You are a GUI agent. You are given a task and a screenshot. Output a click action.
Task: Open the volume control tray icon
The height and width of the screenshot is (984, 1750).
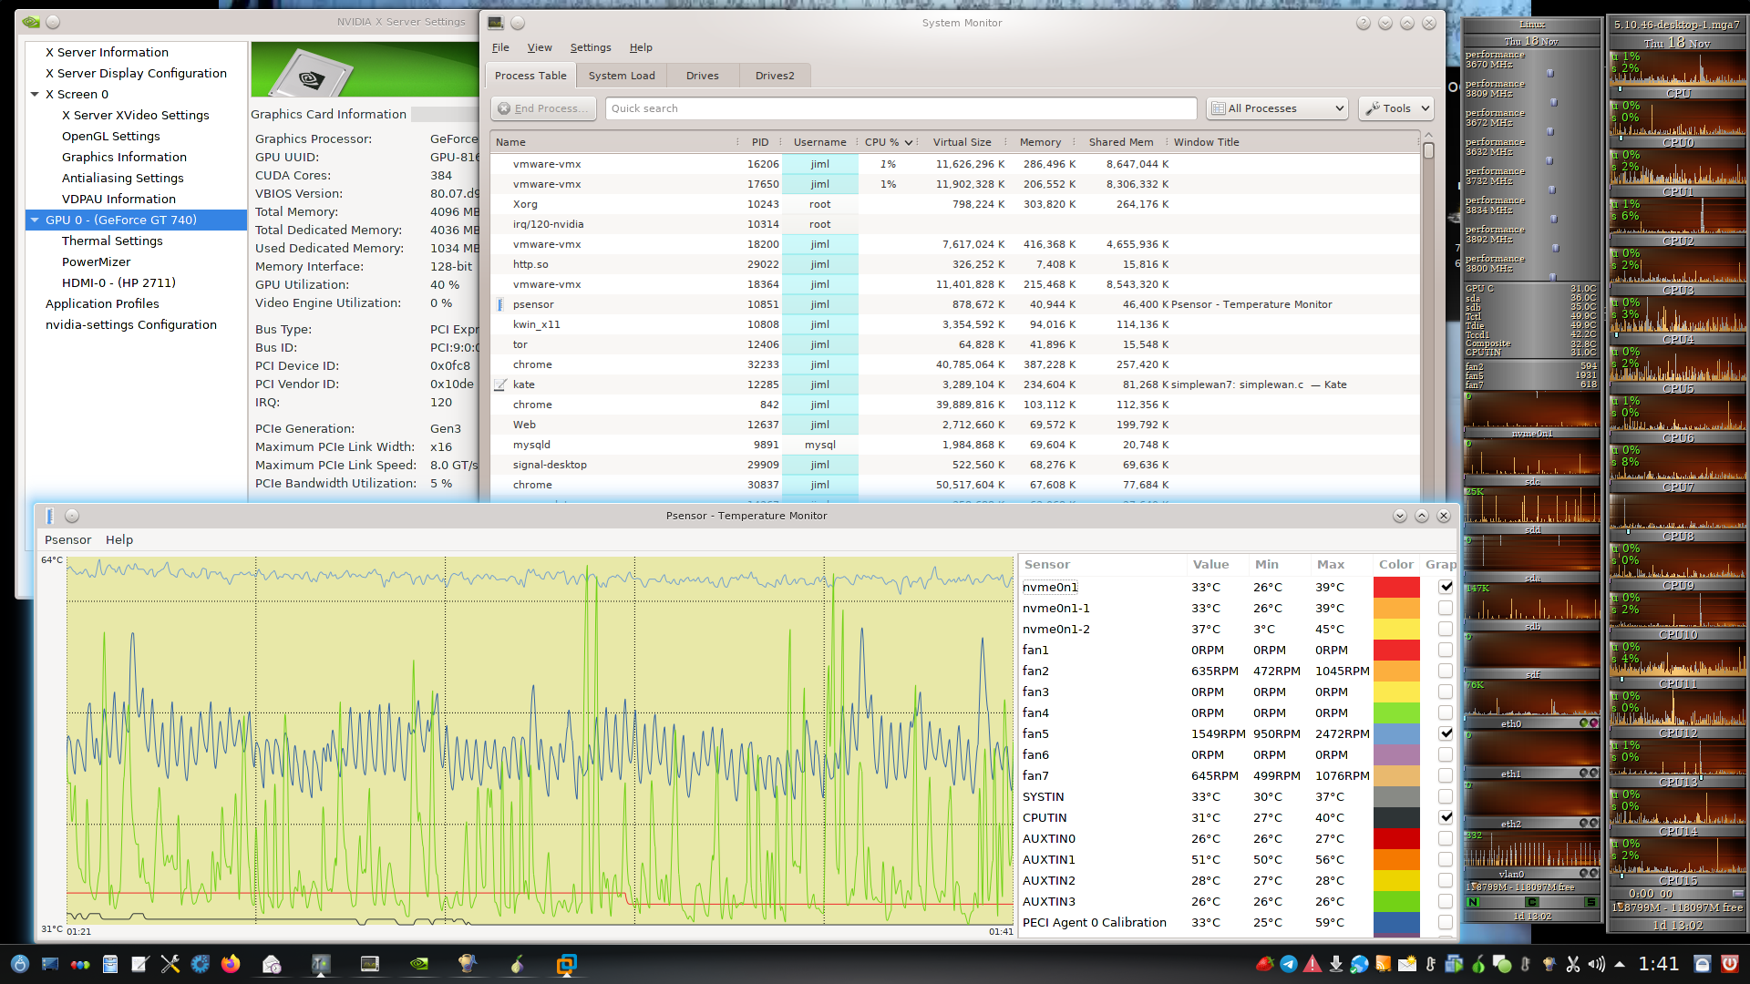pyautogui.click(x=1597, y=964)
